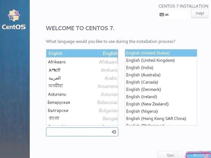Viewport: 211px width, 158px height.
Task: Select Amharic language row
Action: [x=82, y=70]
